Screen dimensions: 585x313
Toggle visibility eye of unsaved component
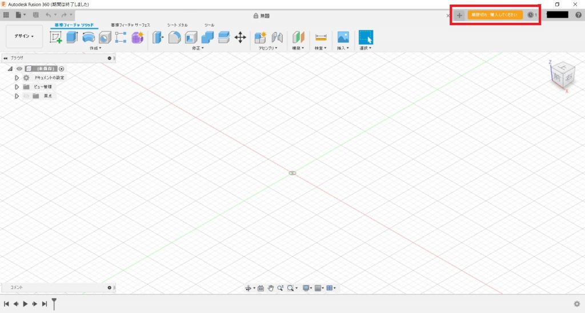[19, 68]
